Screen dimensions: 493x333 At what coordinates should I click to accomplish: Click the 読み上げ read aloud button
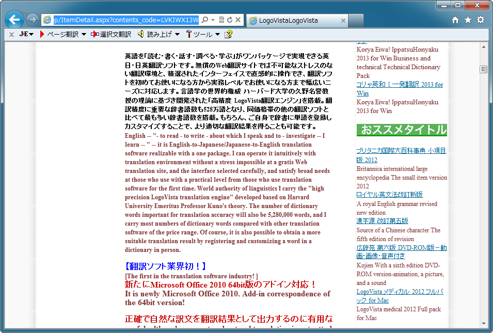pos(155,34)
